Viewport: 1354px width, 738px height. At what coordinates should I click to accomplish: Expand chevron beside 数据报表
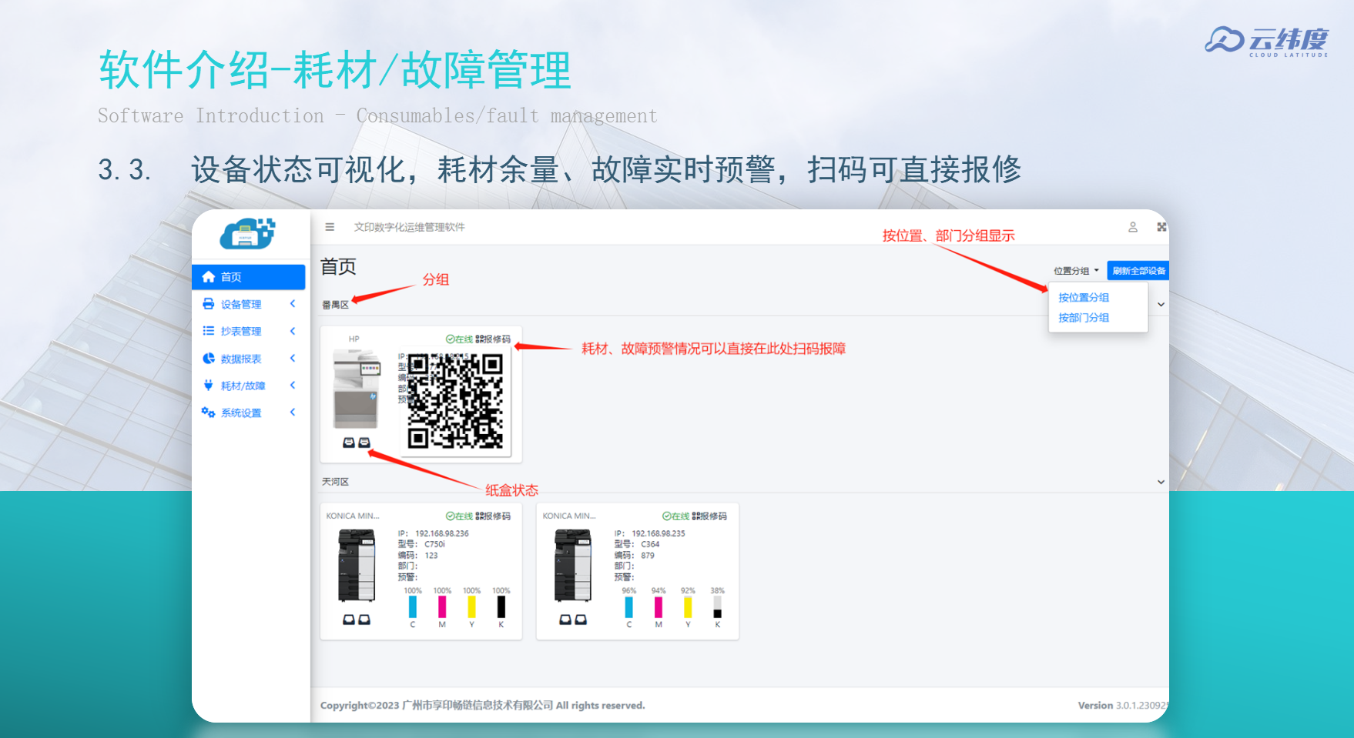click(x=293, y=358)
